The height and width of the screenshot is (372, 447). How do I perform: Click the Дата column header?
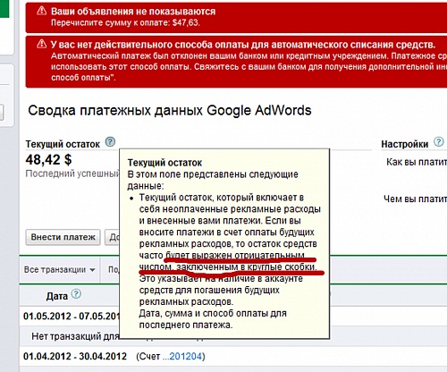click(57, 296)
